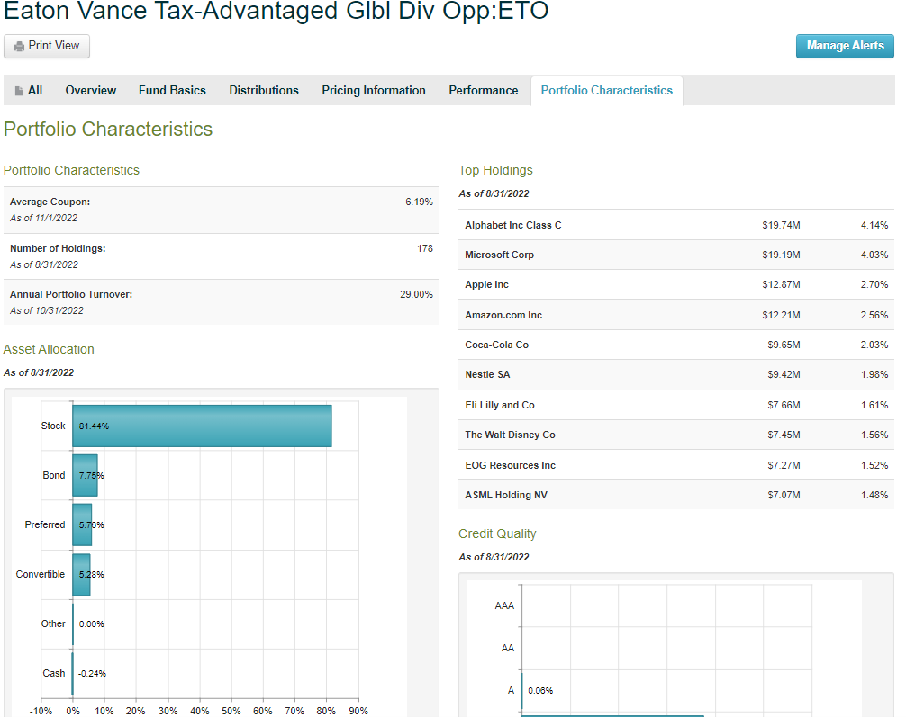Click the printer icon in Print View
The image size is (906, 717).
pyautogui.click(x=19, y=46)
